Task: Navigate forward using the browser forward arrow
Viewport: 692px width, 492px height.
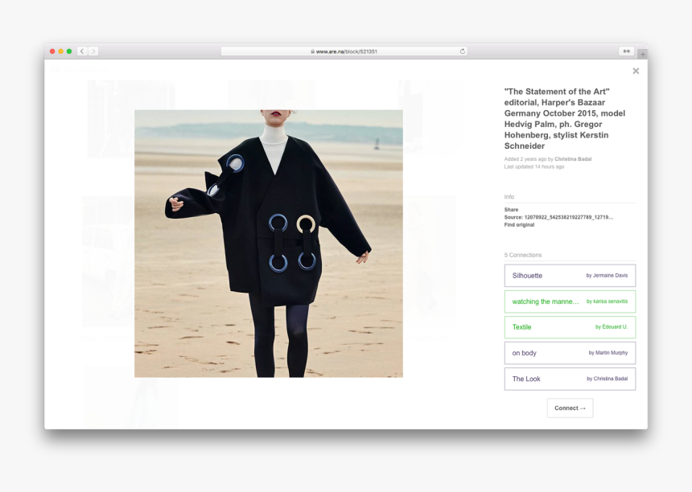Action: coord(93,51)
